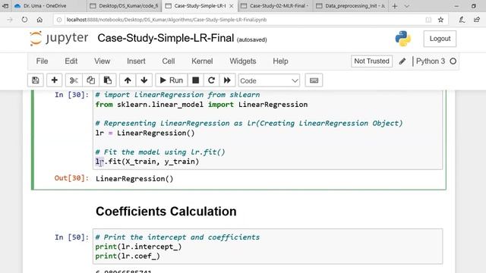Click the lr.fit(X_train, y_train) code line
Image resolution: width=486 pixels, height=273 pixels.
147,162
